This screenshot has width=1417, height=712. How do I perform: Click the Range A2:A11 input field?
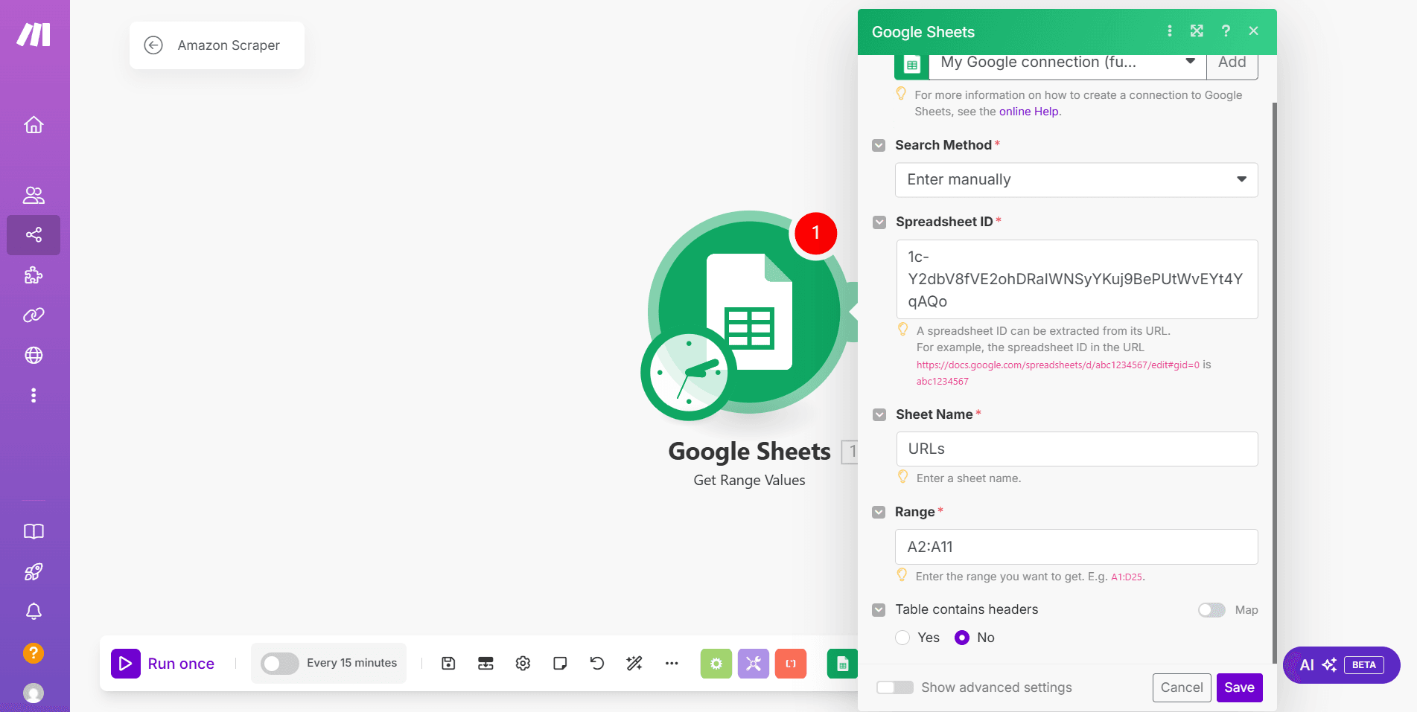click(1076, 547)
